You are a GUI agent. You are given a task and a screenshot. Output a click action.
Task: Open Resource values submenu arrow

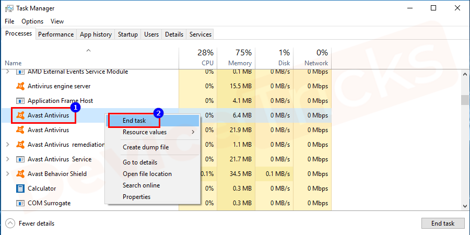coord(193,132)
